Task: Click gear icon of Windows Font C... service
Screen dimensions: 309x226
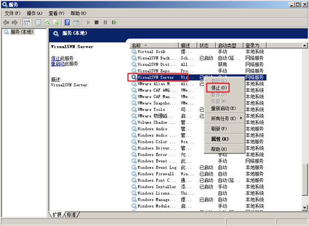Action: (x=134, y=180)
